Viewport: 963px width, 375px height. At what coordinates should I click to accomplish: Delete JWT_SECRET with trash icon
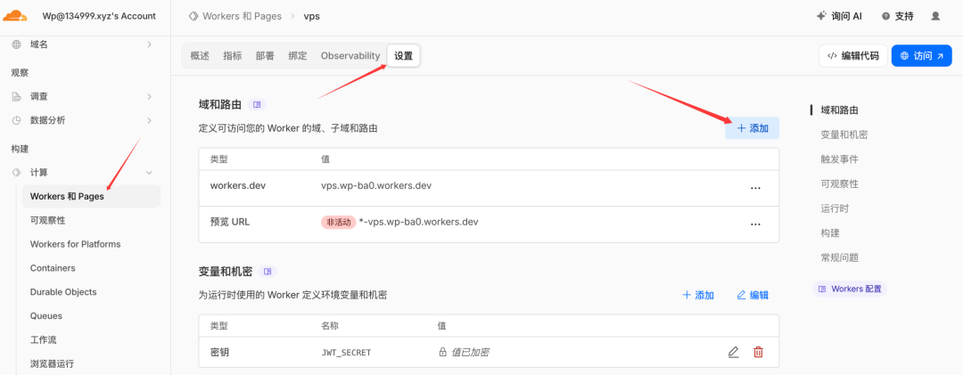[759, 353]
